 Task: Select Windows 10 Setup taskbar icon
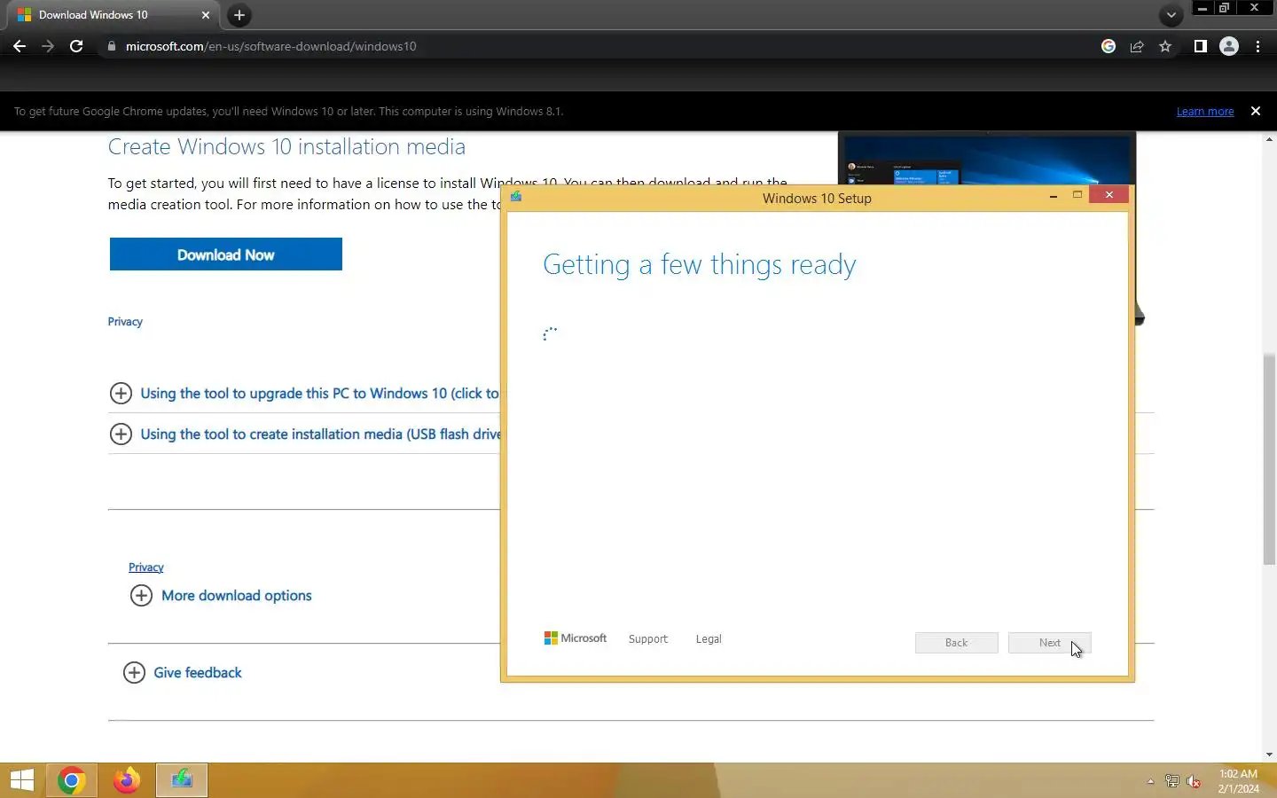click(182, 780)
